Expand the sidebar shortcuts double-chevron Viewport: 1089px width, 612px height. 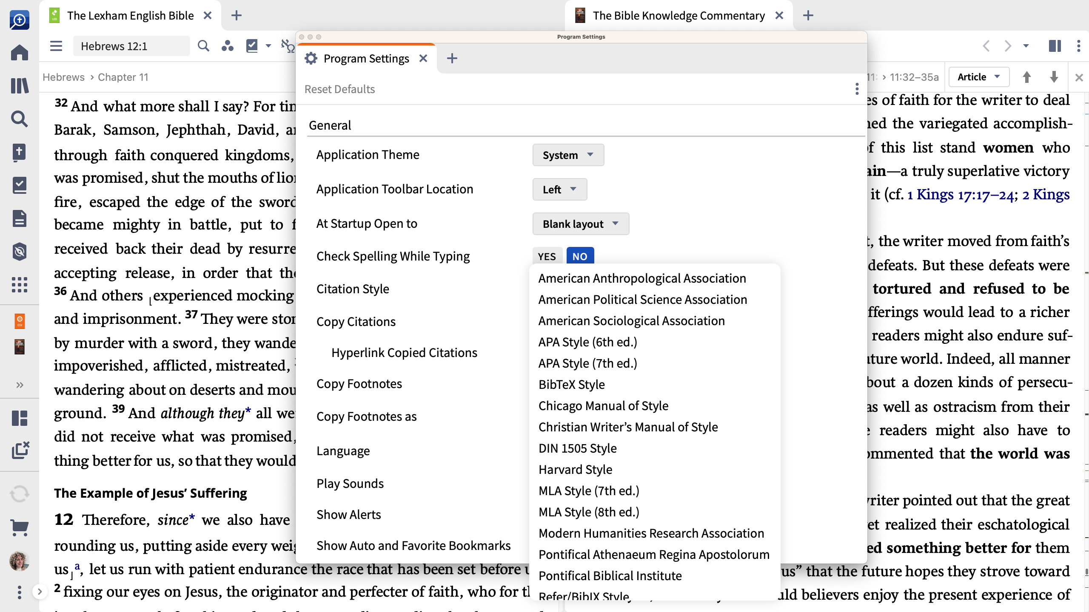click(20, 385)
